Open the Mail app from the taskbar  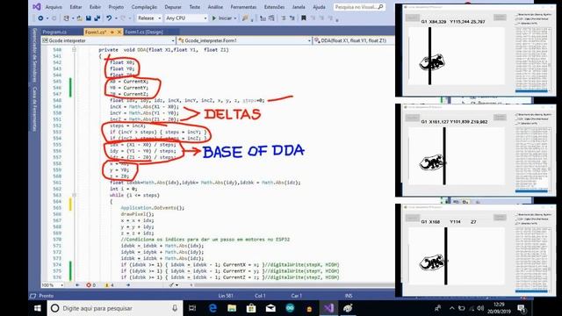270,308
